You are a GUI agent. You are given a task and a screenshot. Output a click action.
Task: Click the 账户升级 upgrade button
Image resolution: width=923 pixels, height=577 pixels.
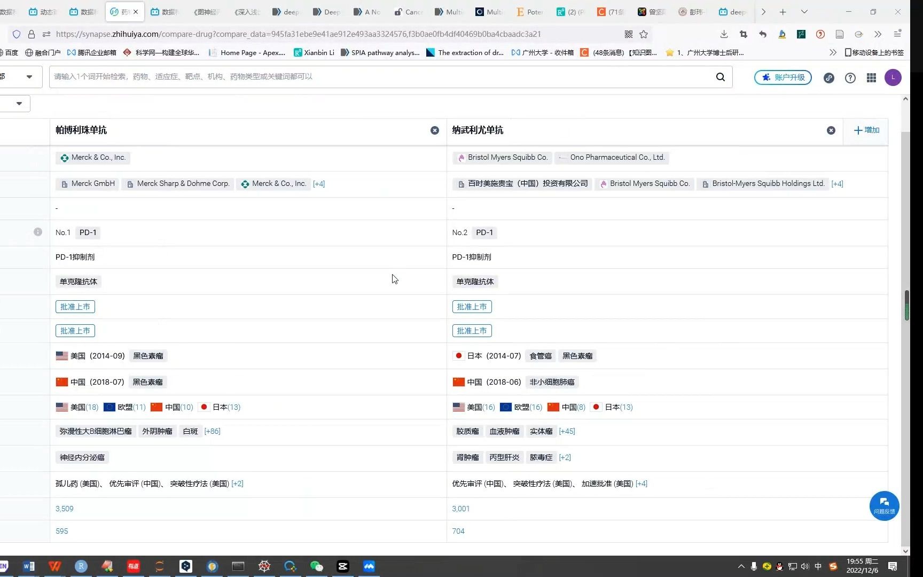783,77
